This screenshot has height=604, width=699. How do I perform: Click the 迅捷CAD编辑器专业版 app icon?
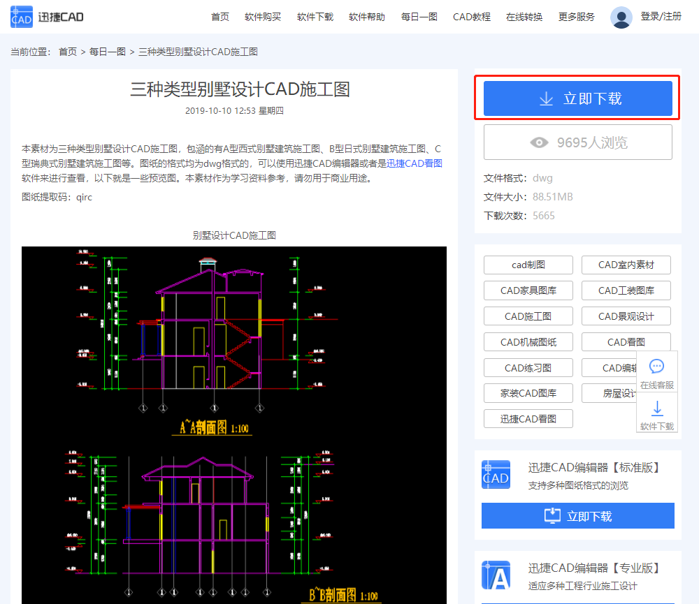click(496, 575)
